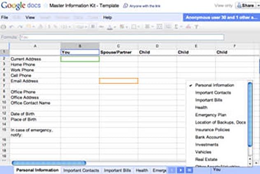Click the Share button

(x=246, y=6)
